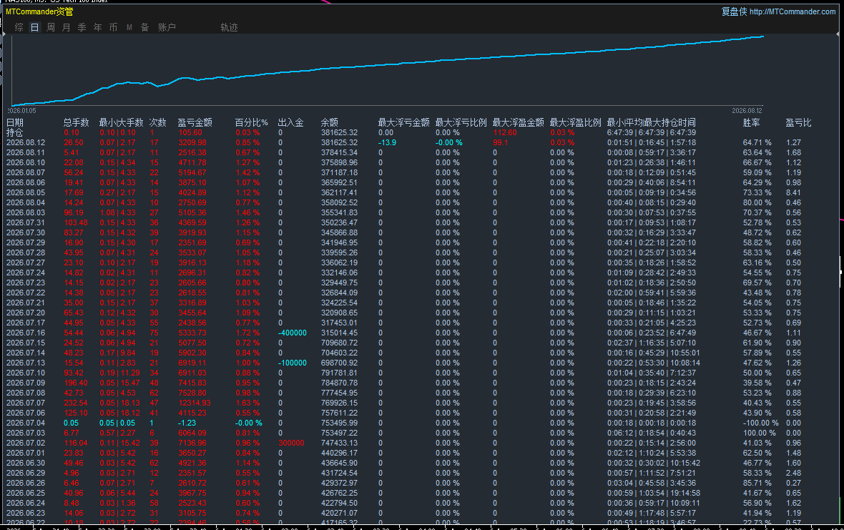Viewport: 844px width, 530px height.
Task: Click the 最小|大手数 column header
Action: pyautogui.click(x=121, y=123)
